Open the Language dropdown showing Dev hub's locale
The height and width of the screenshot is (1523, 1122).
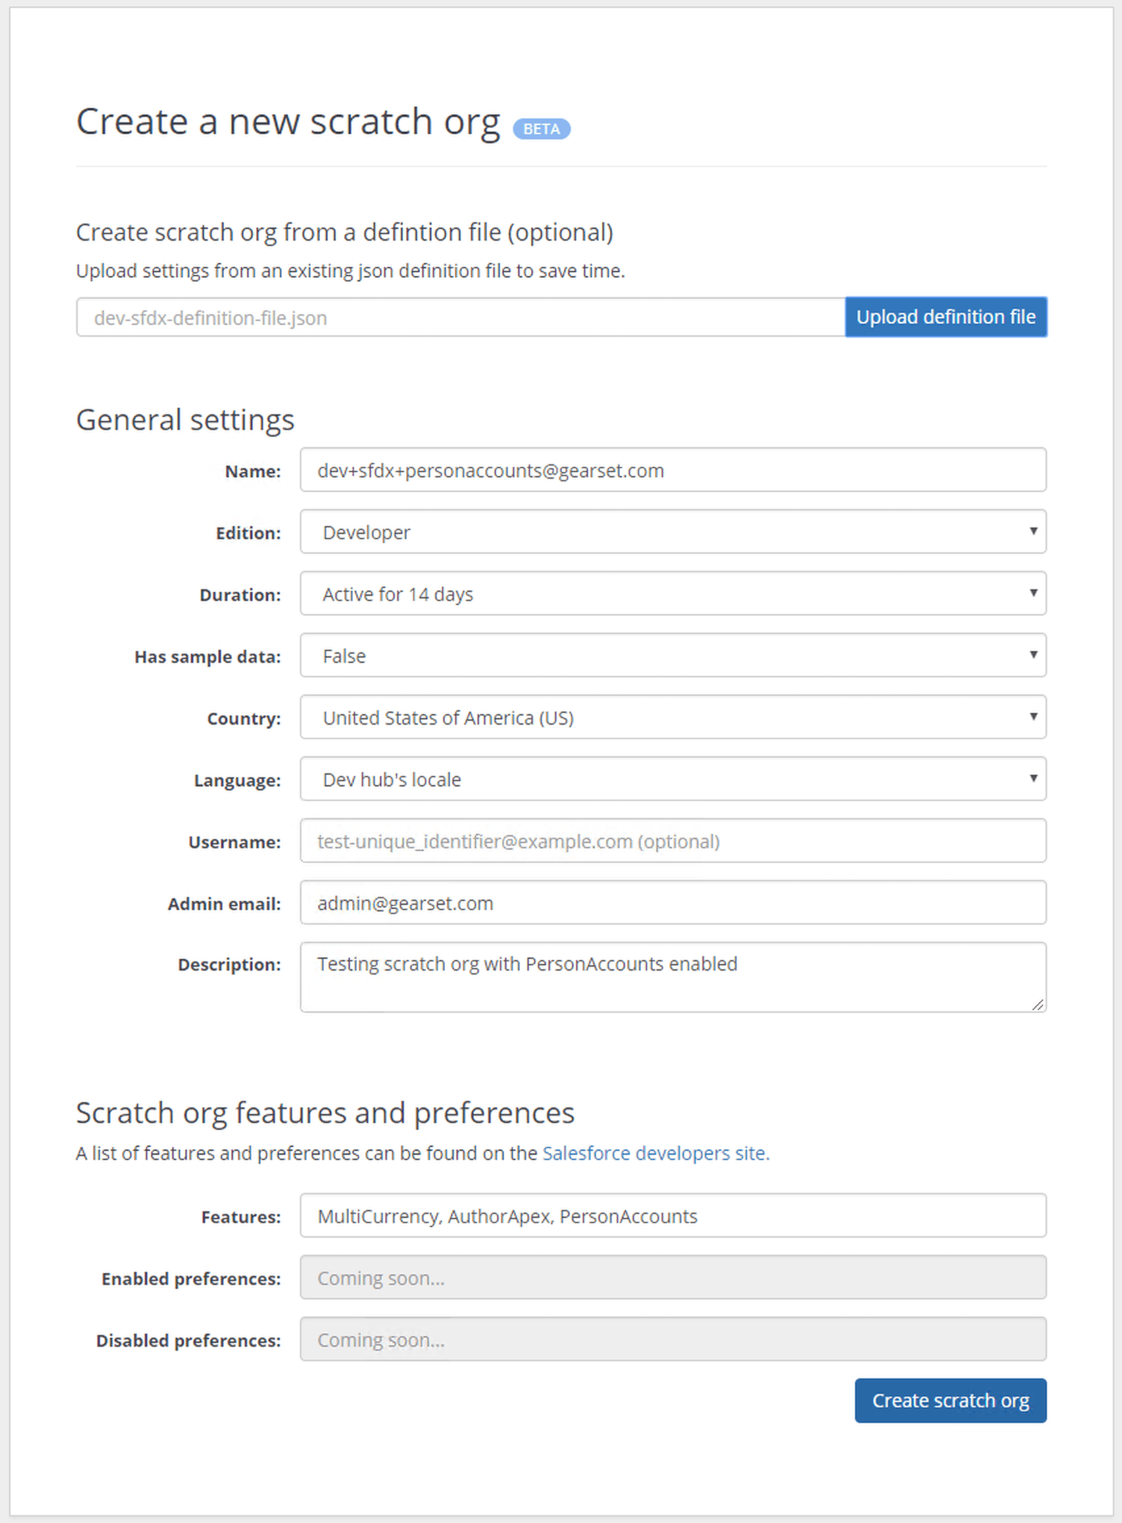pos(672,779)
